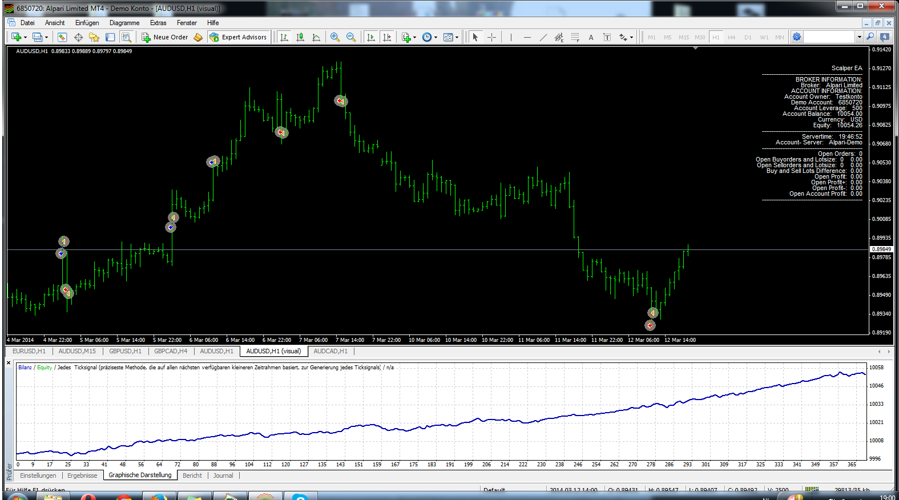This screenshot has width=899, height=500.
Task: Zoom in the chart
Action: 335,37
